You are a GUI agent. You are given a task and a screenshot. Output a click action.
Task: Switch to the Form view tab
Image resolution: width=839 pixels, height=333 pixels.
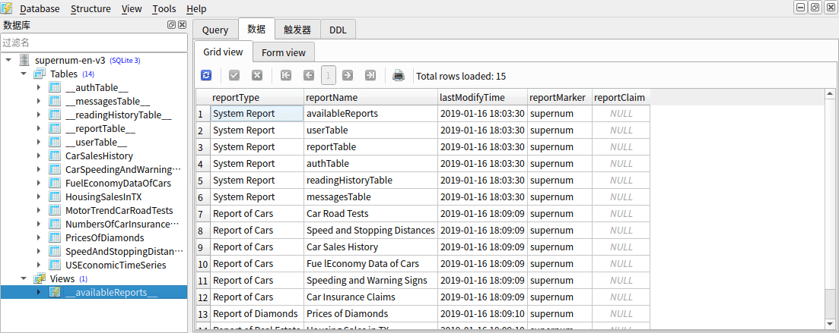(284, 52)
